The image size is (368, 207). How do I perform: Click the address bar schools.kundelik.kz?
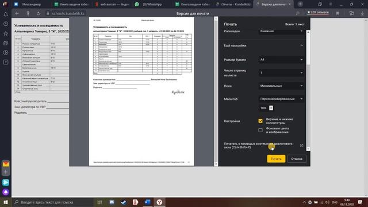68,13
